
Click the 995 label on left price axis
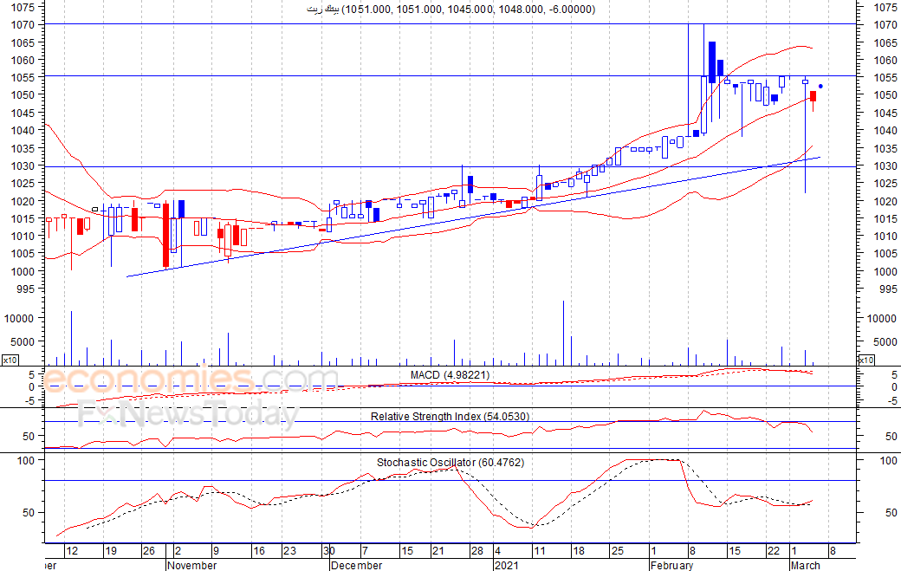pyautogui.click(x=27, y=289)
